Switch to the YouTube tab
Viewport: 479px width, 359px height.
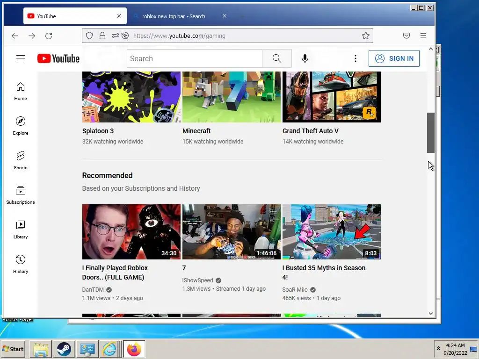(75, 16)
